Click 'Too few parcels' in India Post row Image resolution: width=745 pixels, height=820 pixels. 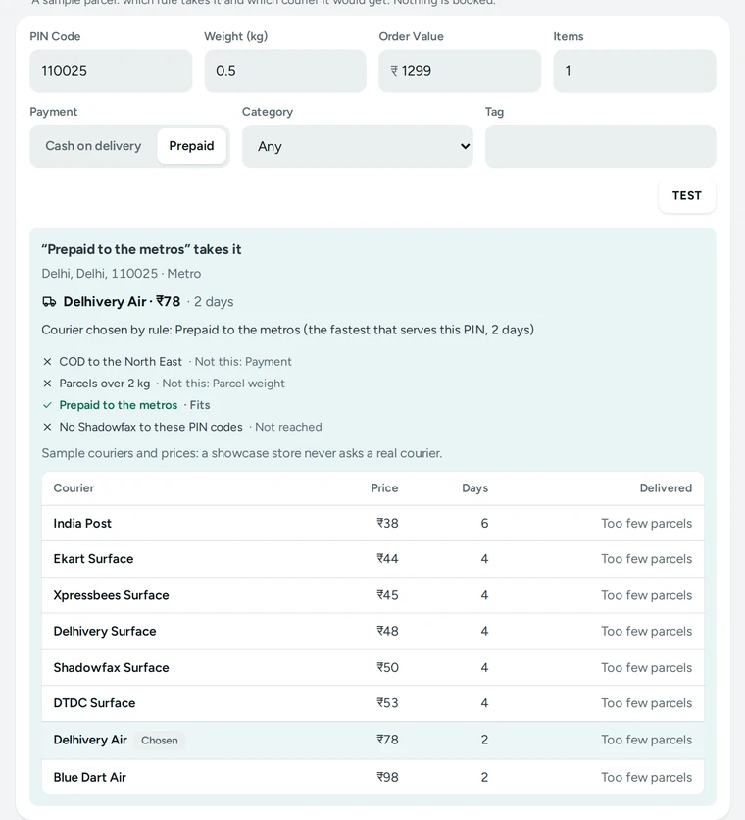point(646,524)
